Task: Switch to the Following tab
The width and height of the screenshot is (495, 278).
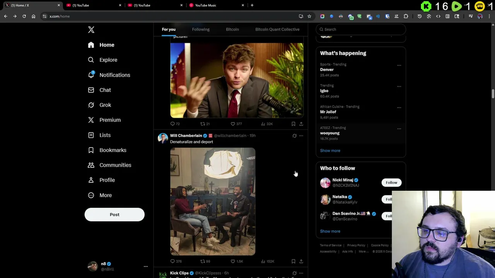Action: click(x=201, y=29)
